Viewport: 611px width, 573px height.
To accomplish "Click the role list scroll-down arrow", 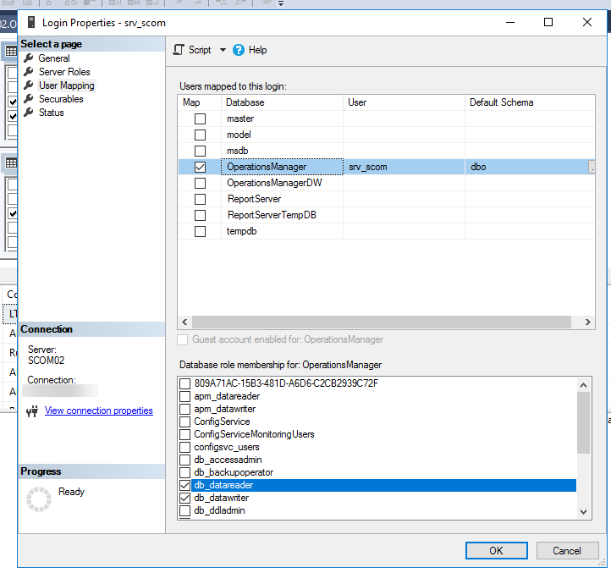I will [583, 512].
